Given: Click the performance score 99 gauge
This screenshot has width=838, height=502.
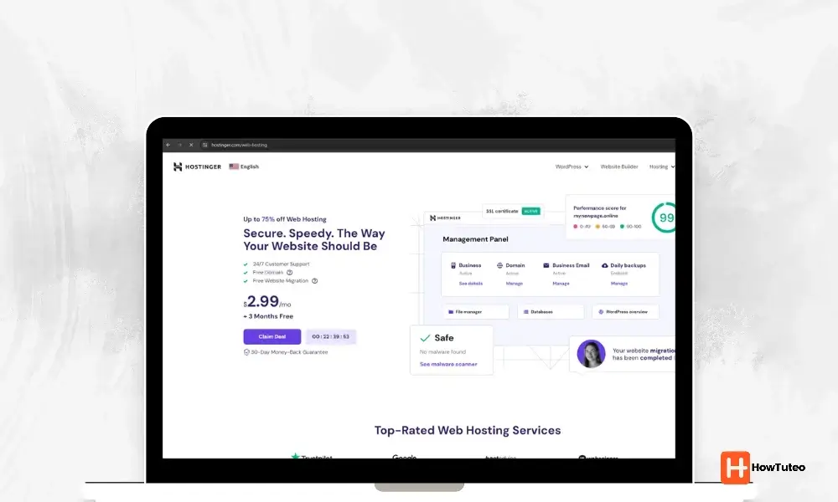Looking at the screenshot, I should tap(664, 218).
